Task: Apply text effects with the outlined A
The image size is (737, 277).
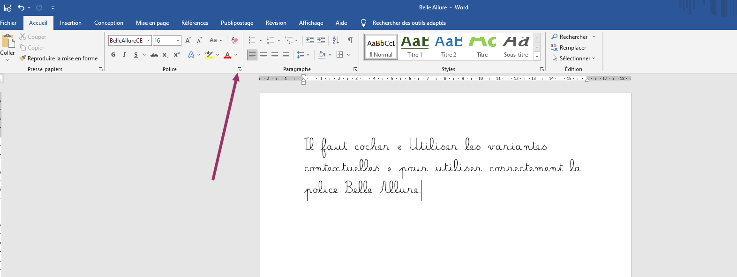Action: tap(191, 55)
